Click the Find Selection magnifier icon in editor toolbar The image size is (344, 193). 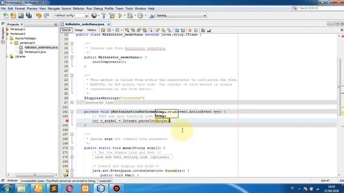pos(127,30)
